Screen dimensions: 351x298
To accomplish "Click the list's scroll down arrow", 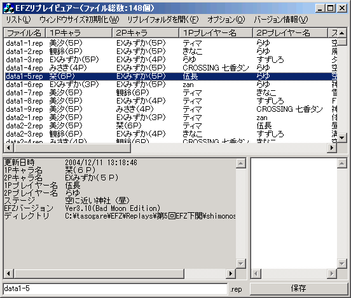I will click(342, 138).
